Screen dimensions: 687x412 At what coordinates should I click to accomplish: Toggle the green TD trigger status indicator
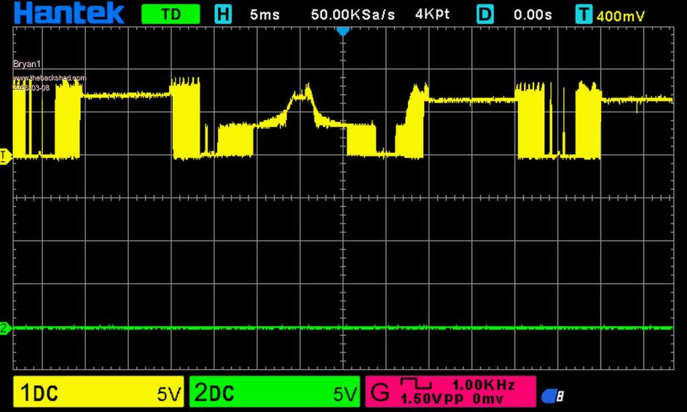[x=171, y=14]
